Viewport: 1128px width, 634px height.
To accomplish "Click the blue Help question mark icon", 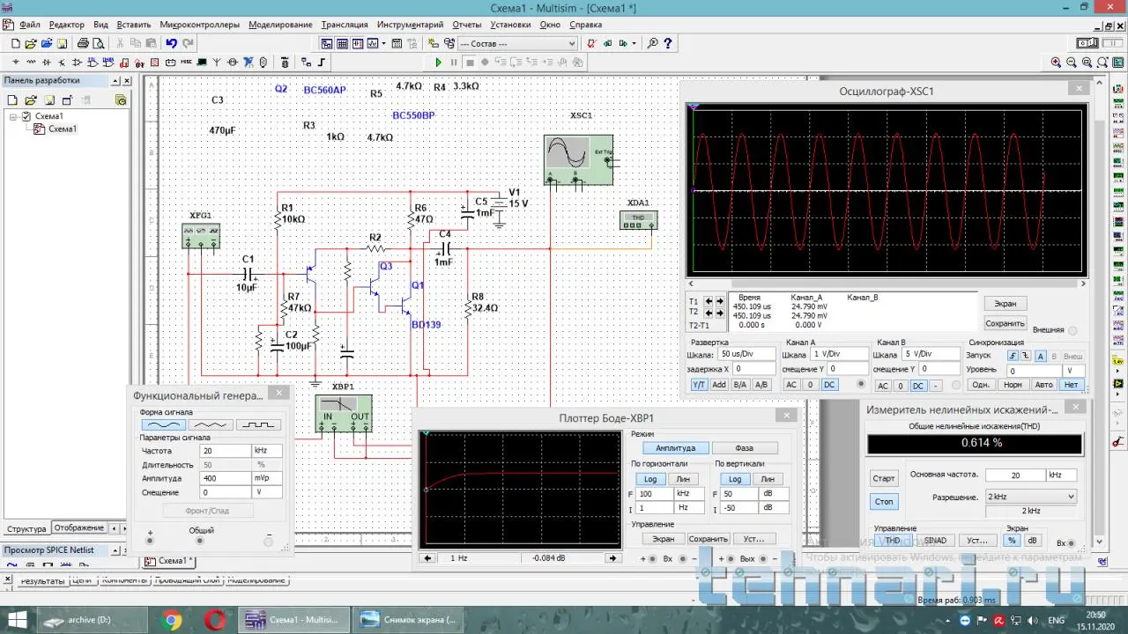I will click(x=669, y=43).
